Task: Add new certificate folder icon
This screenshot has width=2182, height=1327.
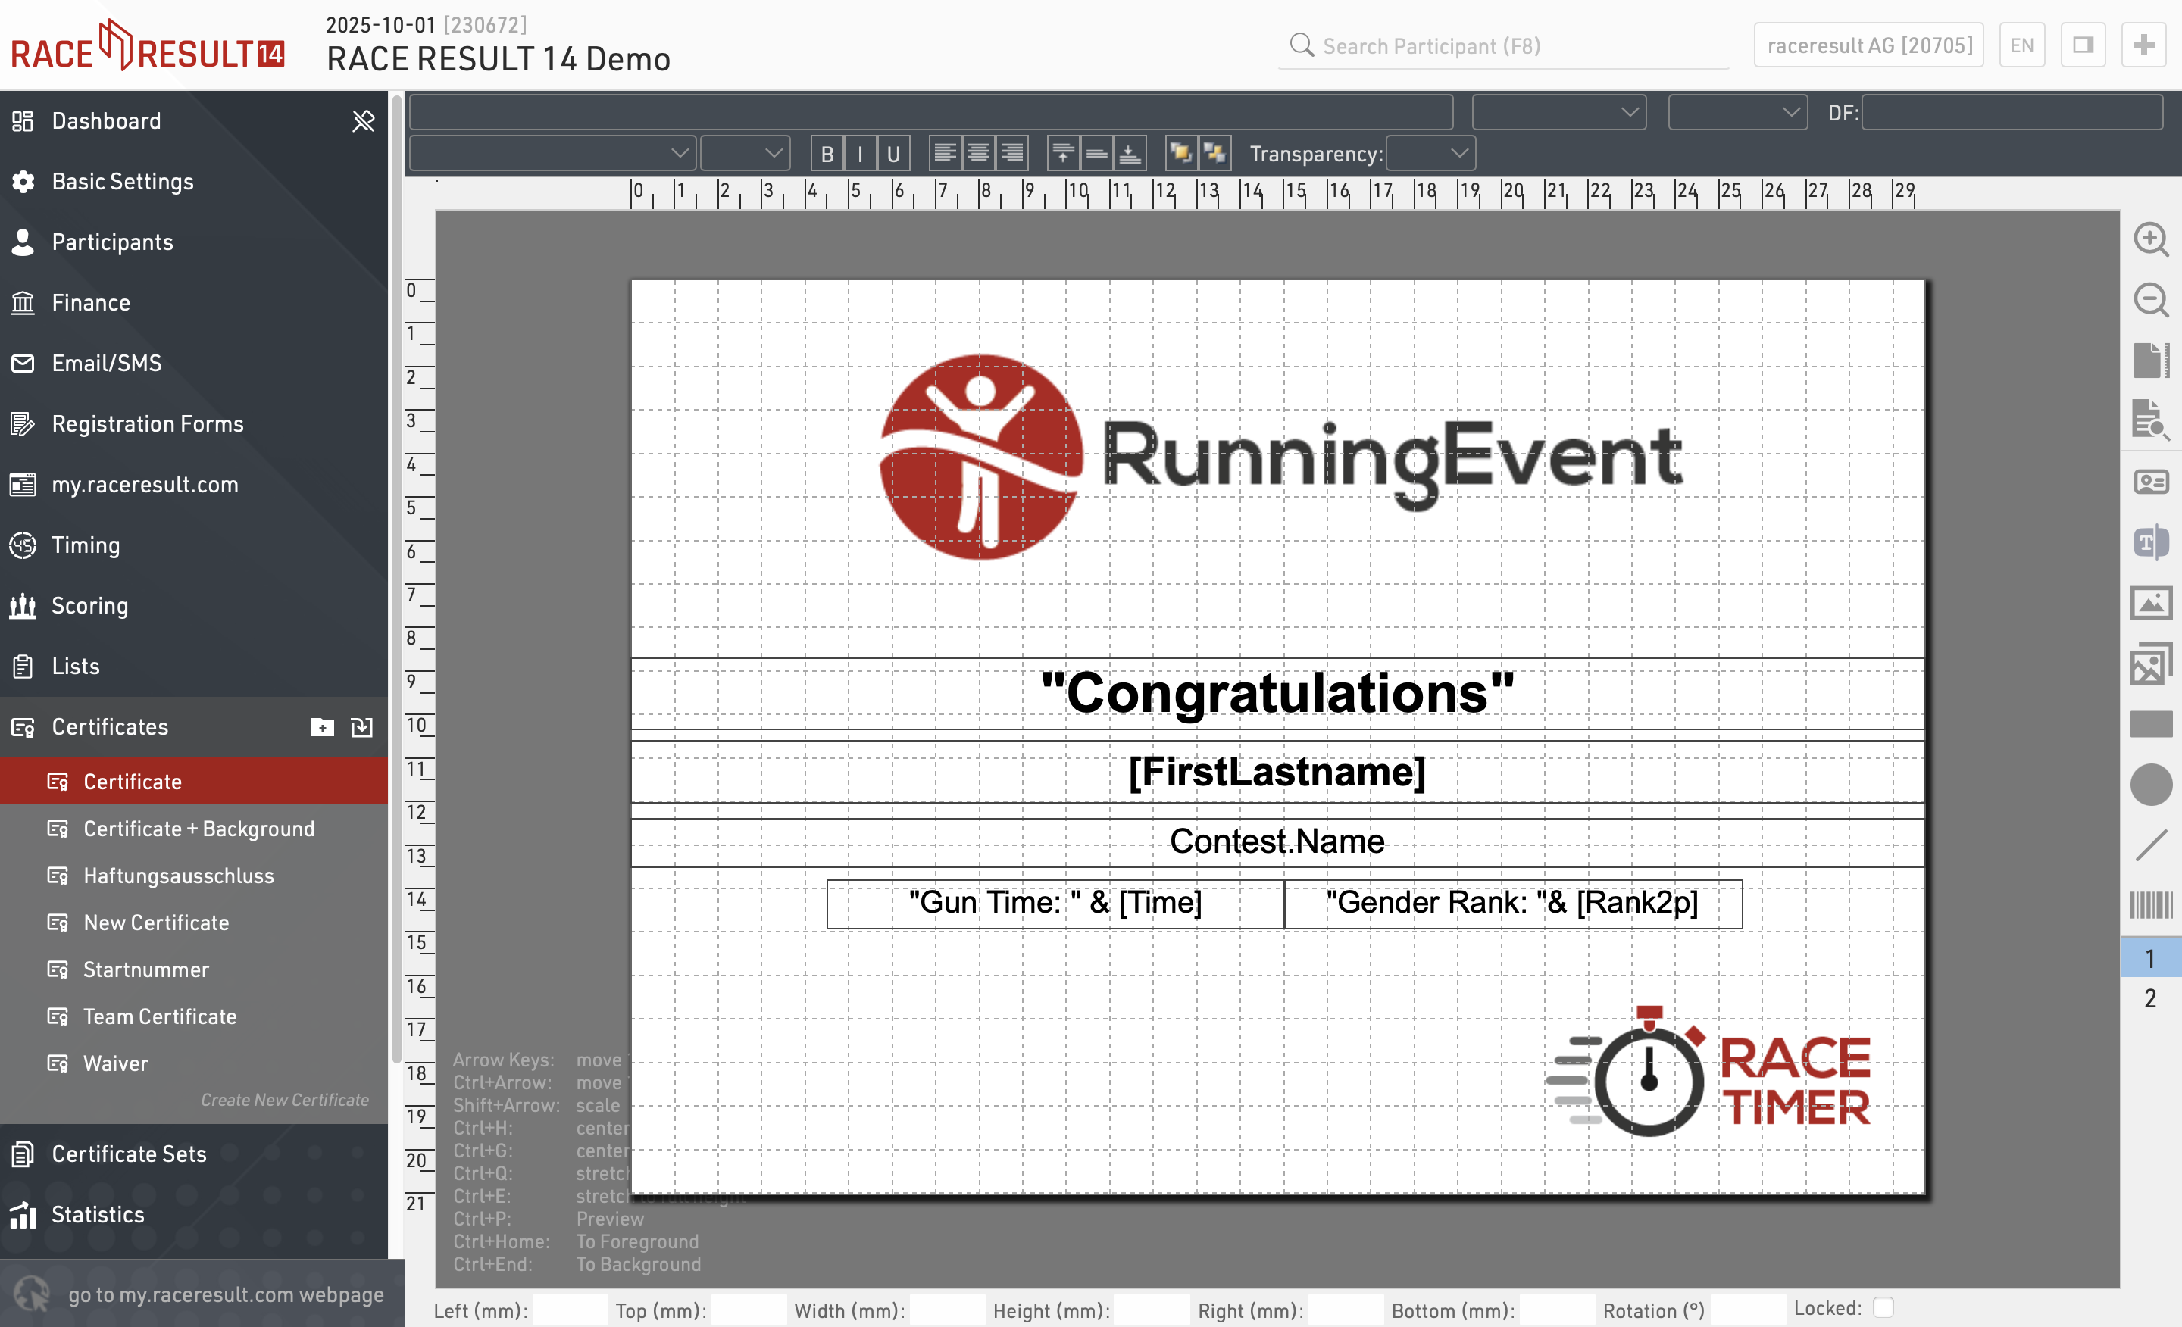Action: pos(322,727)
